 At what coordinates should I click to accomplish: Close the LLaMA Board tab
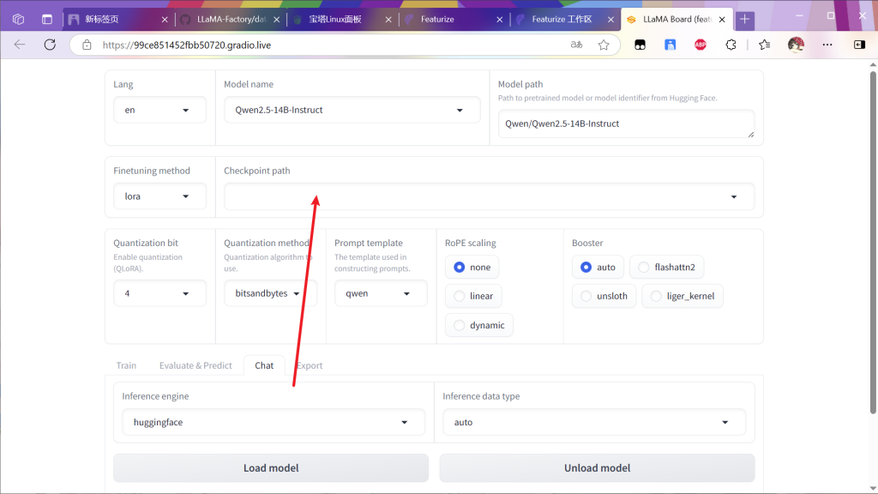[x=722, y=20]
